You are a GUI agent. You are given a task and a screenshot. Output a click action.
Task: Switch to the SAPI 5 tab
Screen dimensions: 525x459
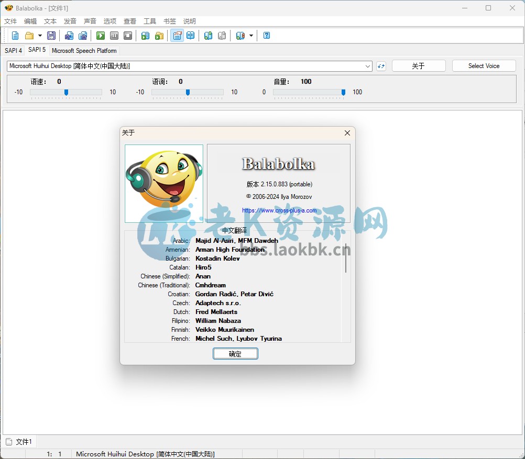coord(37,50)
